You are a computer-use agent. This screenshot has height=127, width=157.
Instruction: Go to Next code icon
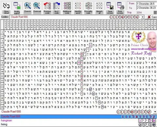point(57,6)
